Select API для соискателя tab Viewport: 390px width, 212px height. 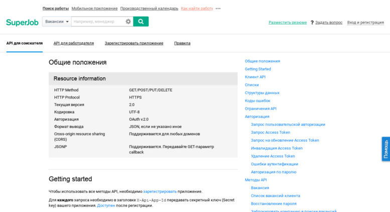25,43
